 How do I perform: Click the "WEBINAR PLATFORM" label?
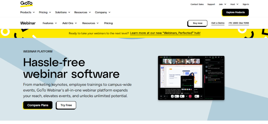tap(38, 51)
